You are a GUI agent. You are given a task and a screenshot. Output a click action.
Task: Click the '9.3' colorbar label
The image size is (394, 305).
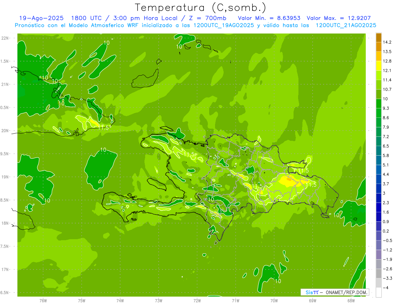pyautogui.click(x=386, y=108)
